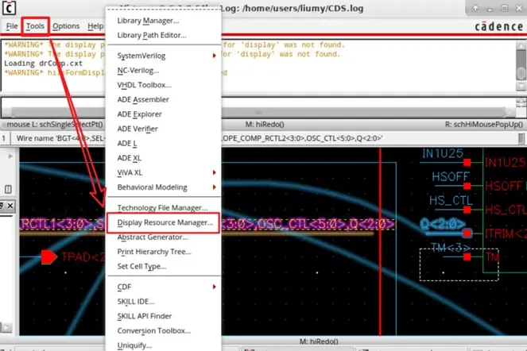Image resolution: width=527 pixels, height=351 pixels.
Task: Click the 'Loading drCorp.cxt' log line
Action: pyautogui.click(x=43, y=64)
